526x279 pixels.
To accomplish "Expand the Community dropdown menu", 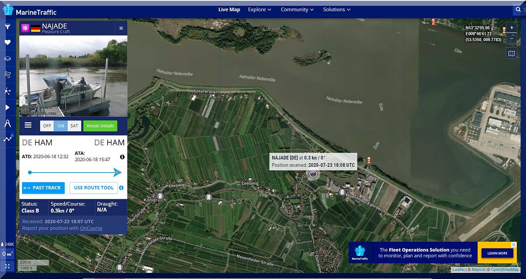I will pos(297,10).
